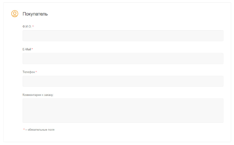Click the E-Mail field label
Image resolution: width=234 pixels, height=145 pixels.
[27, 49]
